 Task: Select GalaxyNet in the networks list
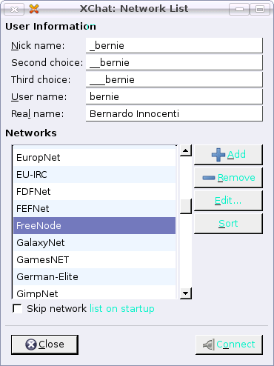point(94,243)
